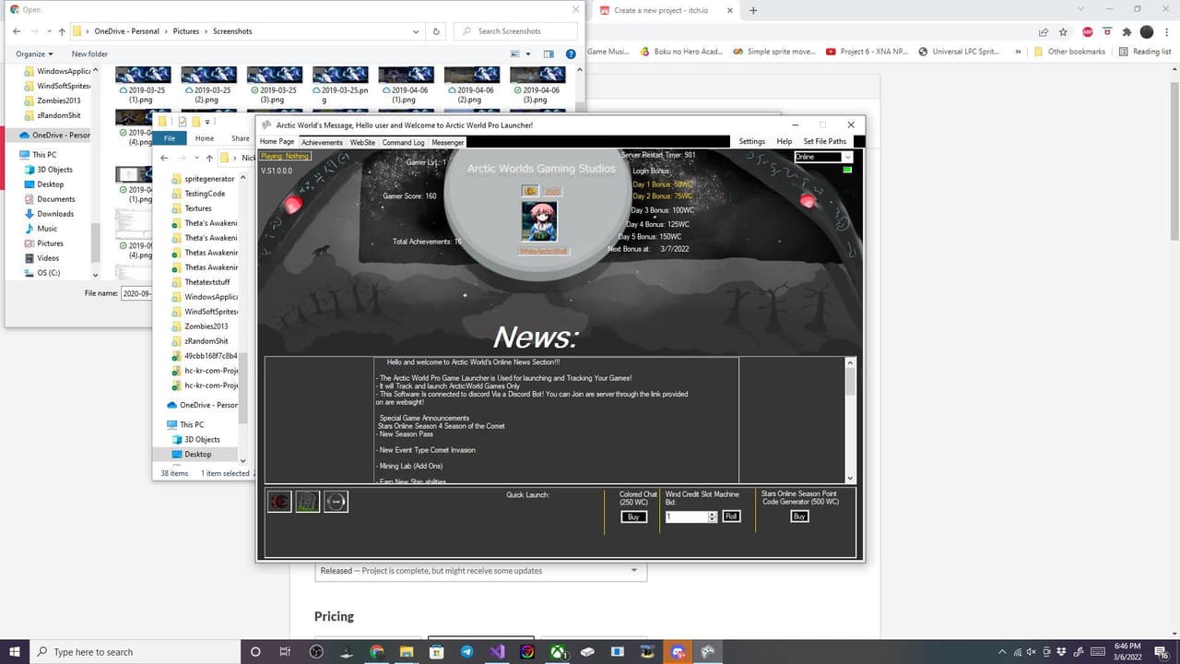Viewport: 1180px width, 664px height.
Task: Click the Windows taskbar search box
Action: point(136,652)
